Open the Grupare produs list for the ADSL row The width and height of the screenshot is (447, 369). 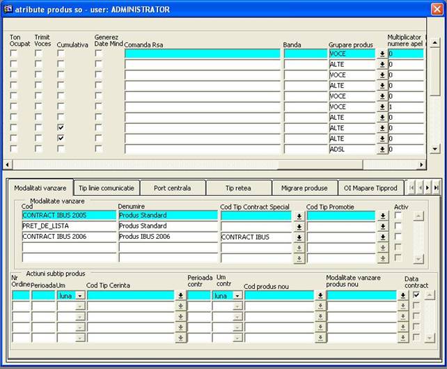pos(382,149)
